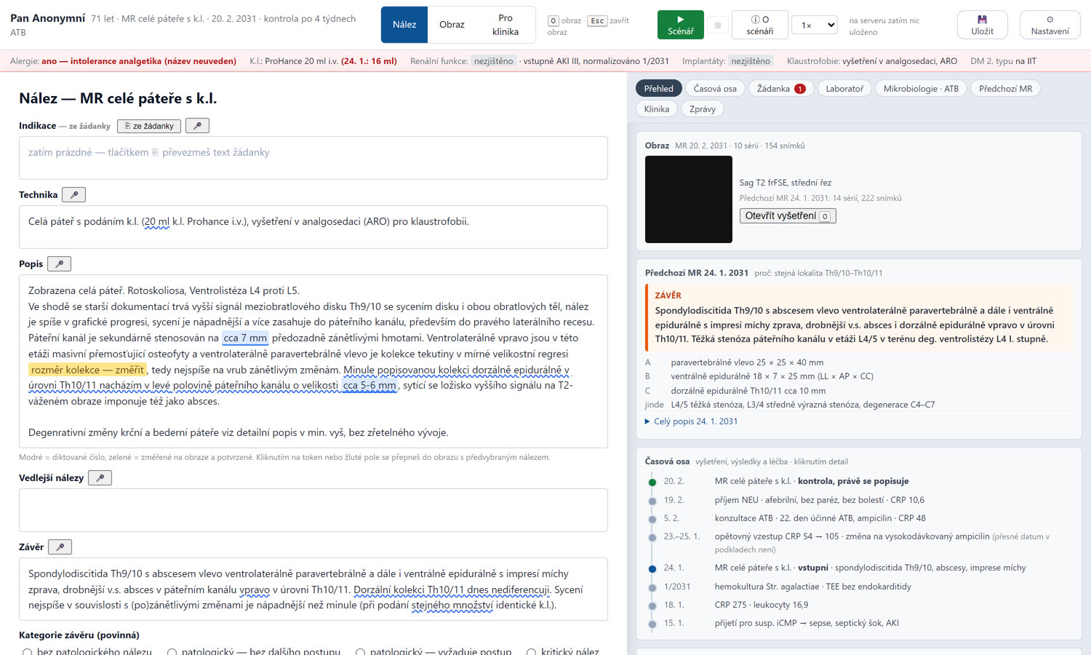
Task: Import indication text via 'ze žádanky' button
Action: [x=149, y=126]
